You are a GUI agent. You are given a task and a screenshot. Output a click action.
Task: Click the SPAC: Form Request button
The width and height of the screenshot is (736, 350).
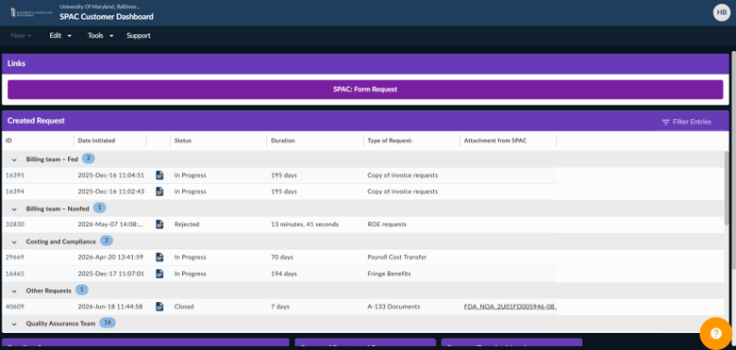pyautogui.click(x=365, y=89)
